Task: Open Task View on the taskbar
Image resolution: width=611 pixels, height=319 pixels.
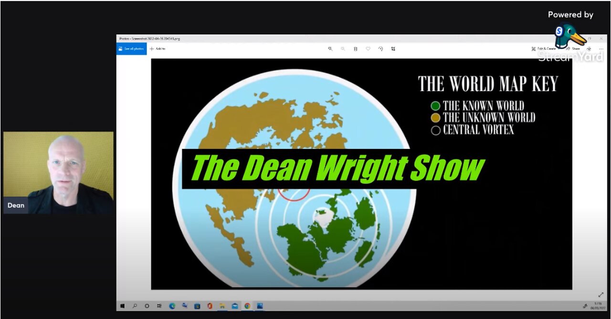Action: click(x=159, y=306)
